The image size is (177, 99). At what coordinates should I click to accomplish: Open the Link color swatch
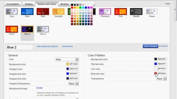tap(155, 68)
